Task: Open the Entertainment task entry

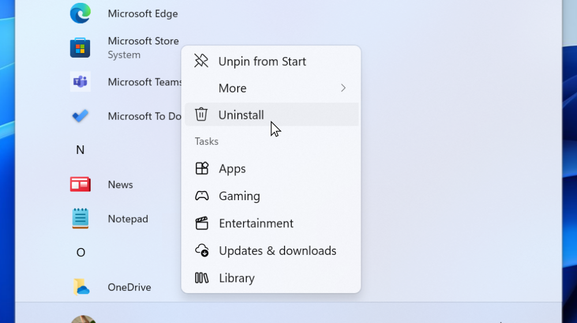Action: pos(256,223)
